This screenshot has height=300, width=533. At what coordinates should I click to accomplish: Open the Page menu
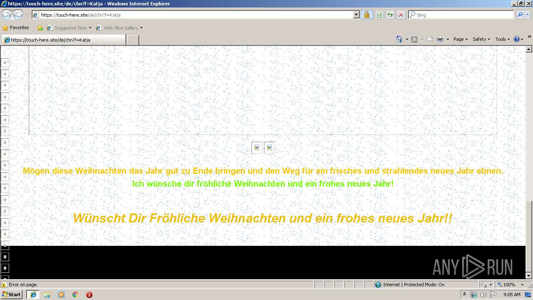pos(461,39)
